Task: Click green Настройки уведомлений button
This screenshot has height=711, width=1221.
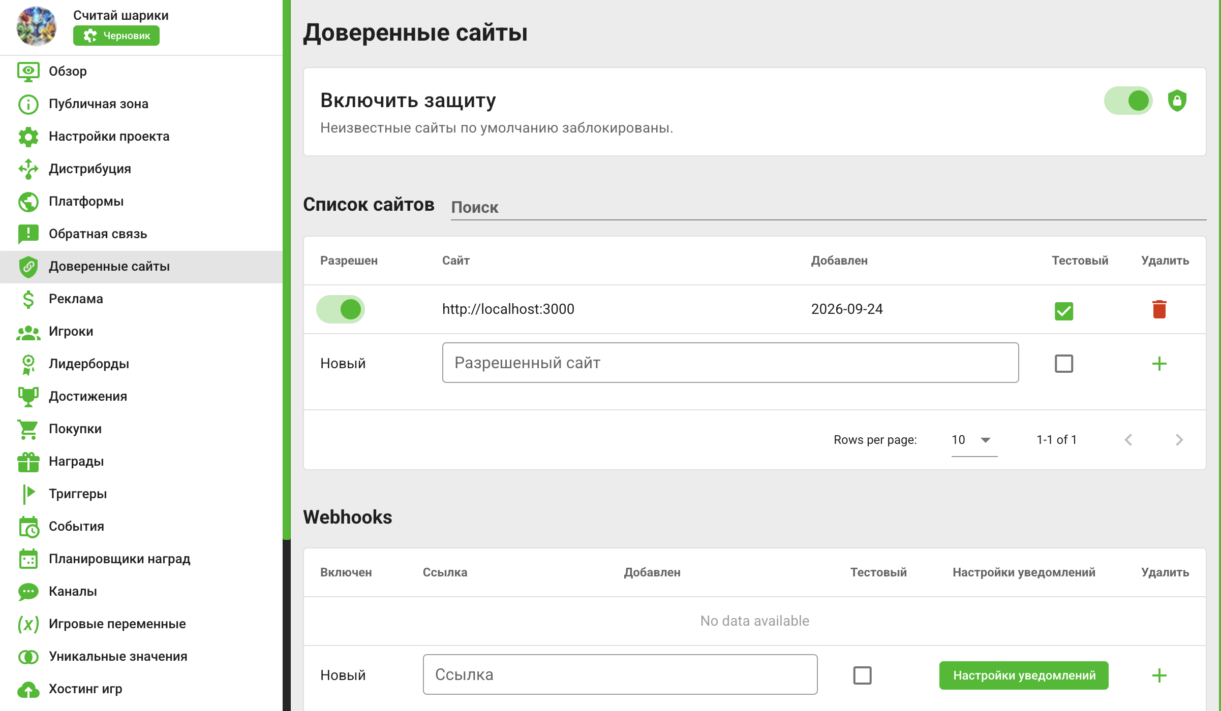Action: pyautogui.click(x=1024, y=675)
